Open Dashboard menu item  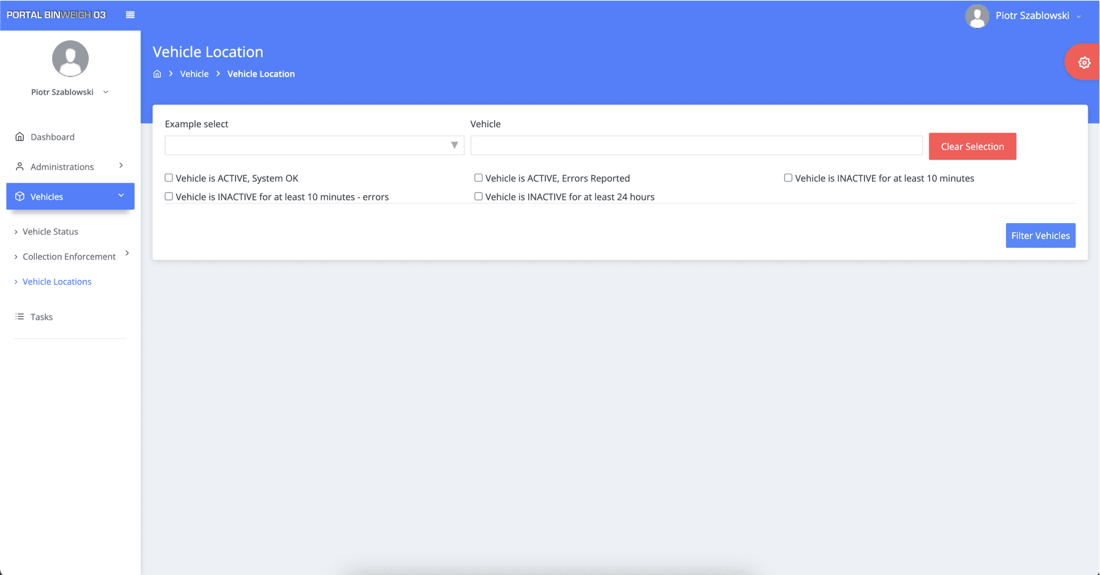point(70,137)
